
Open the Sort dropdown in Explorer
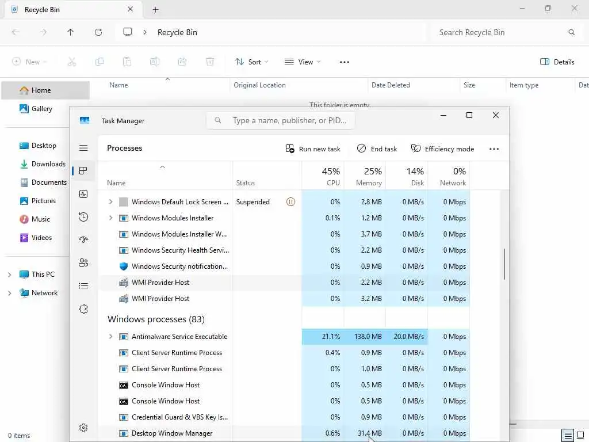point(251,62)
